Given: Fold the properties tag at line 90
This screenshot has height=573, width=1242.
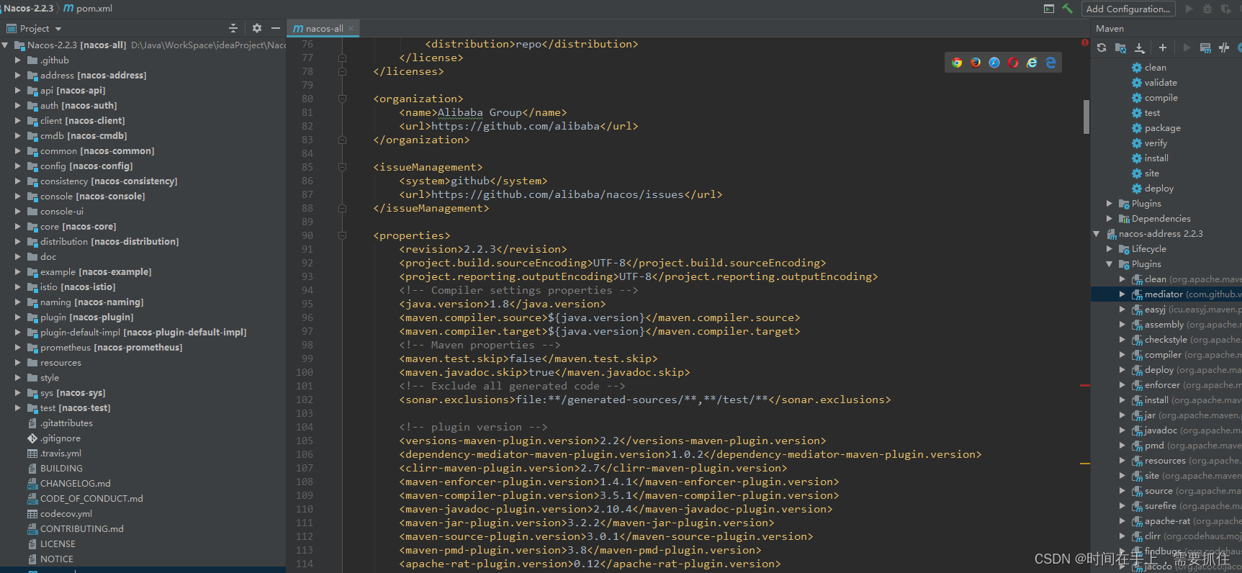Looking at the screenshot, I should (x=343, y=235).
